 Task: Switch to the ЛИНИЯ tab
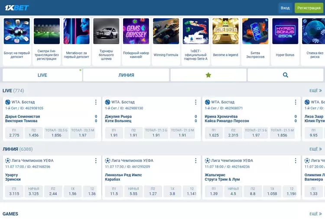(x=126, y=75)
